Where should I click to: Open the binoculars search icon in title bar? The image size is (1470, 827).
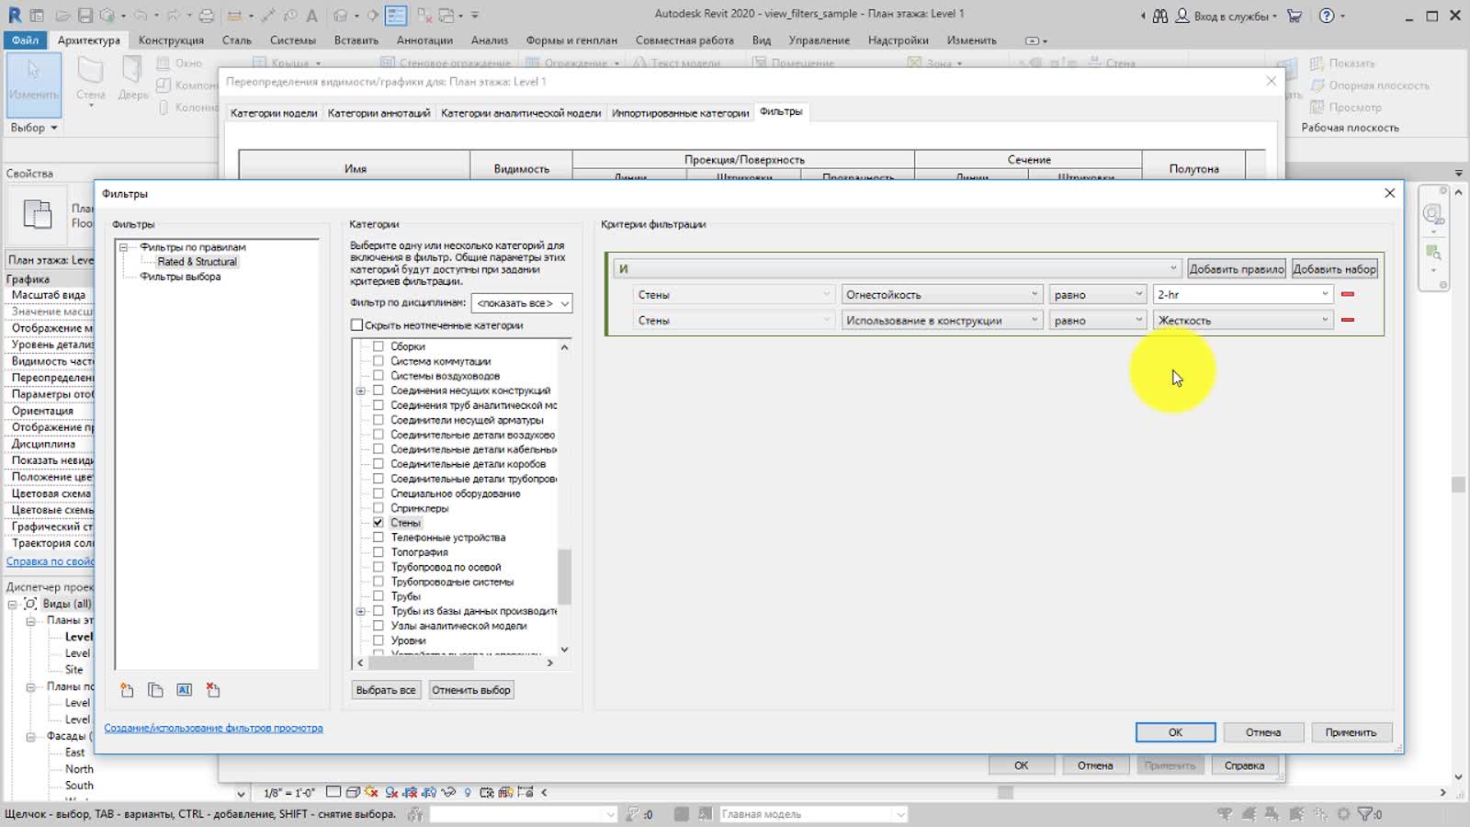[1160, 16]
